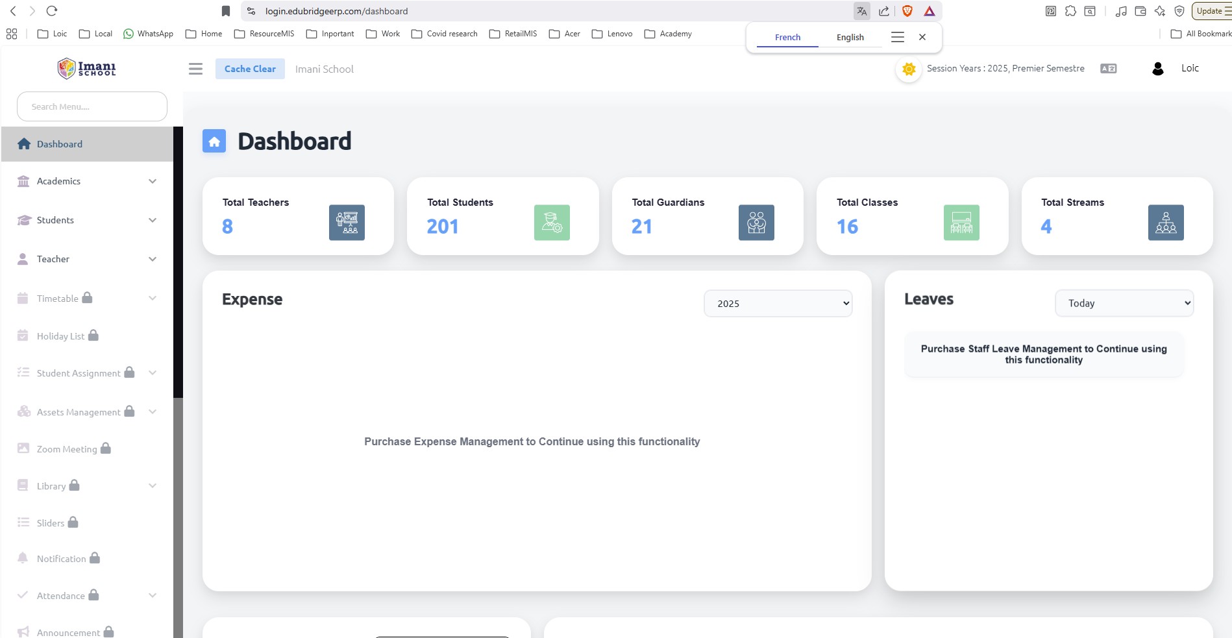Toggle the sun theme mode icon
Viewport: 1232px width, 638px height.
[909, 69]
